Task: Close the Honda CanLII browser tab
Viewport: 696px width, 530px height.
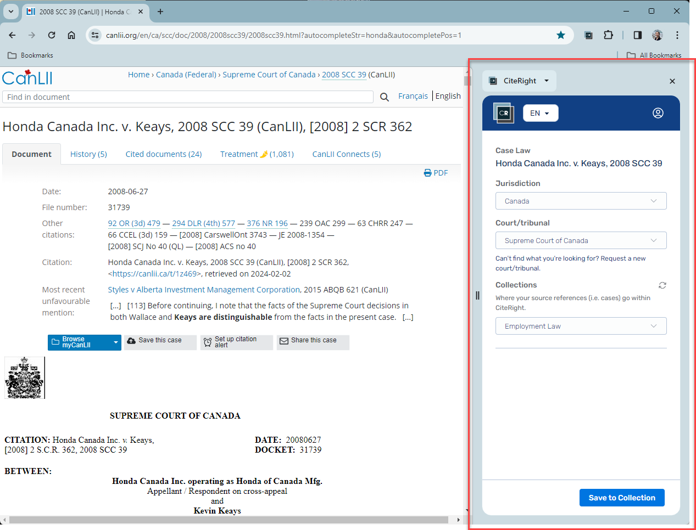Action: point(141,12)
